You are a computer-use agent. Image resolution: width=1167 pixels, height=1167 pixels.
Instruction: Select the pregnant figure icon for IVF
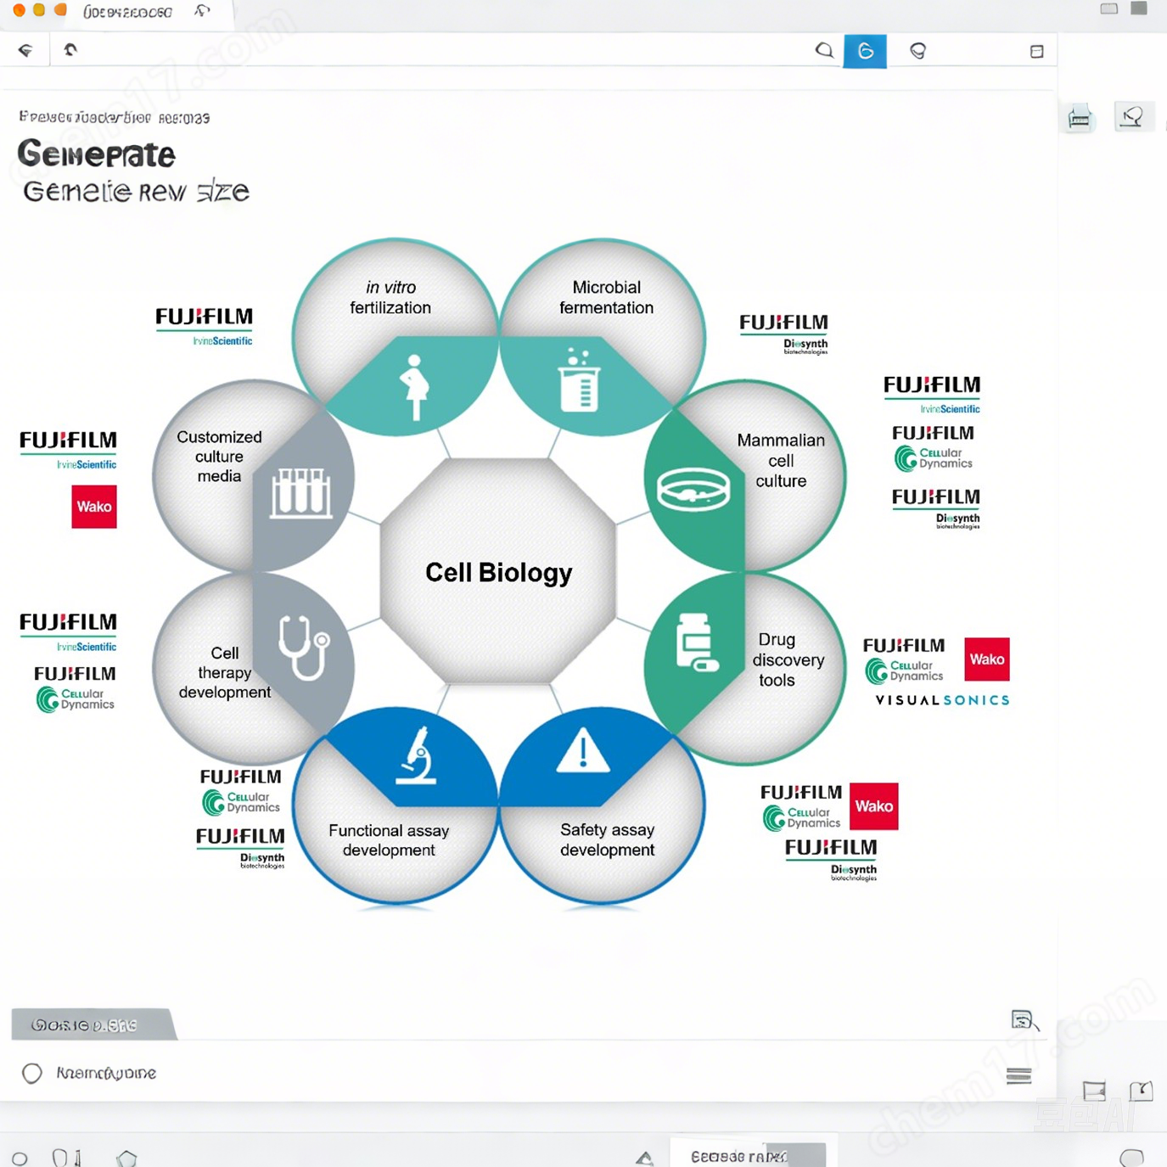click(x=414, y=387)
